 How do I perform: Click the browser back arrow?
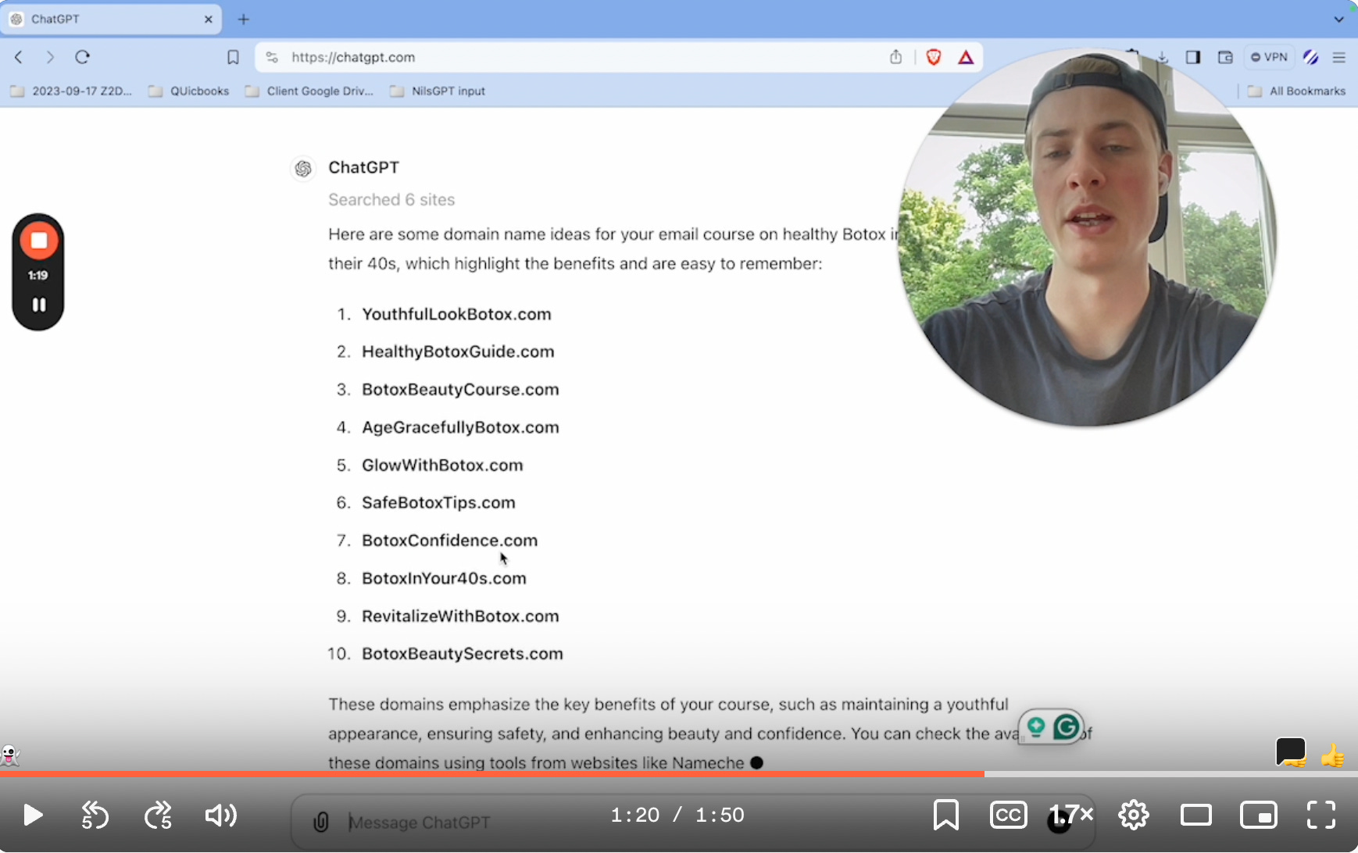(x=19, y=57)
